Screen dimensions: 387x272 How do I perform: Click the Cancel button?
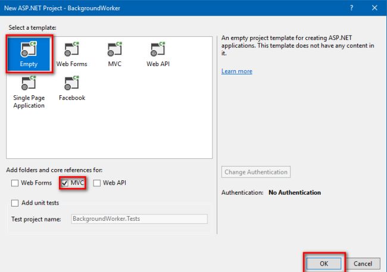[363, 264]
